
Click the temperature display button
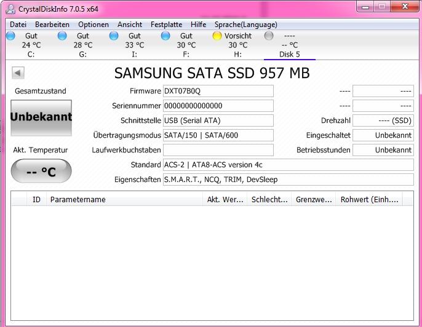[41, 171]
